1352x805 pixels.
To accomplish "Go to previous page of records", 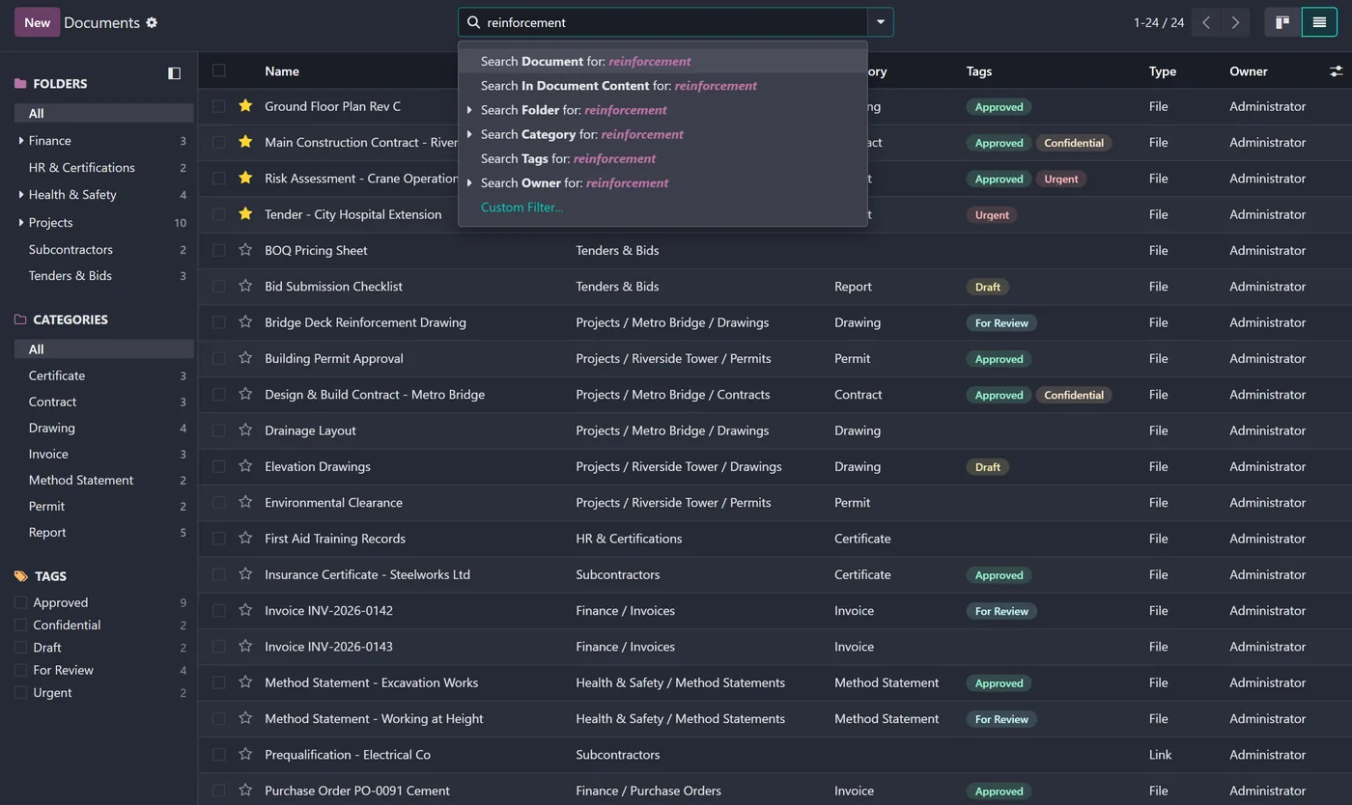I will [1206, 22].
